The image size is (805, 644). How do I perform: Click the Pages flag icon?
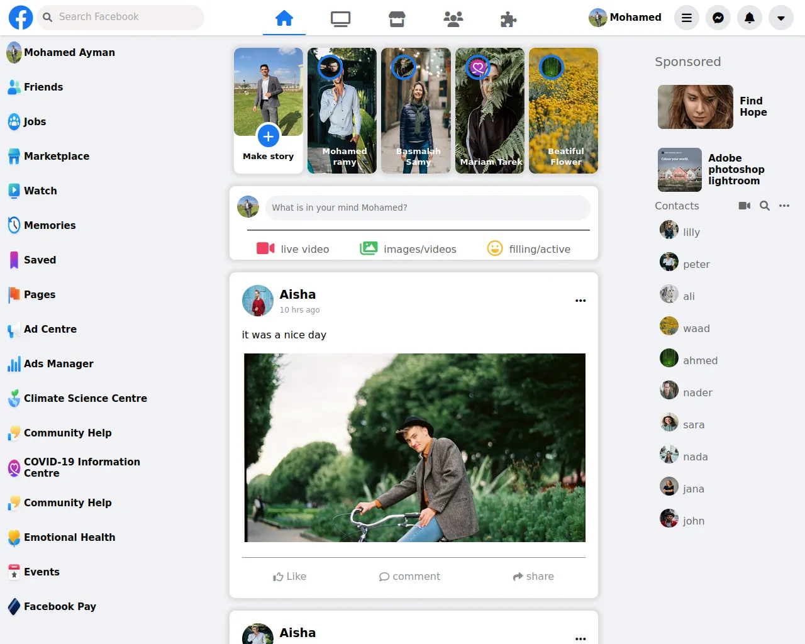[x=14, y=295]
